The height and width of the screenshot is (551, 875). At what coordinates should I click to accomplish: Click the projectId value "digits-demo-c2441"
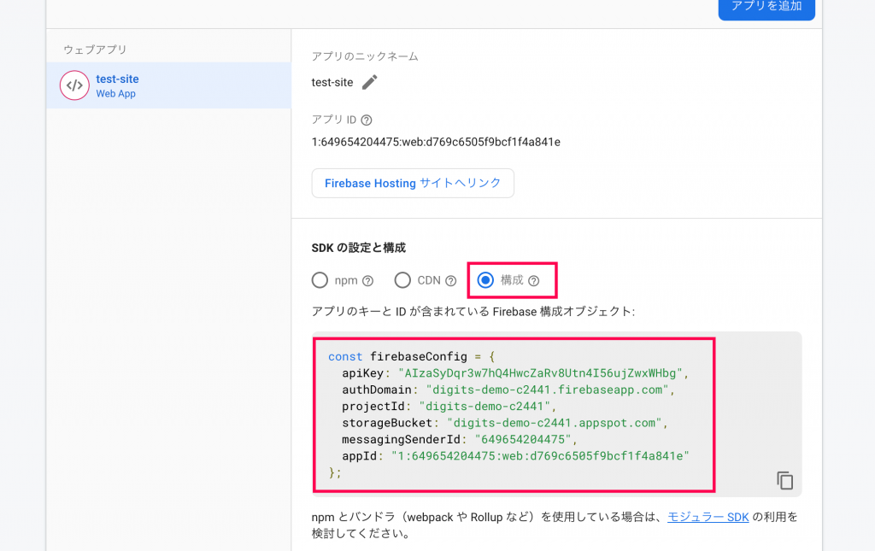pyautogui.click(x=484, y=407)
